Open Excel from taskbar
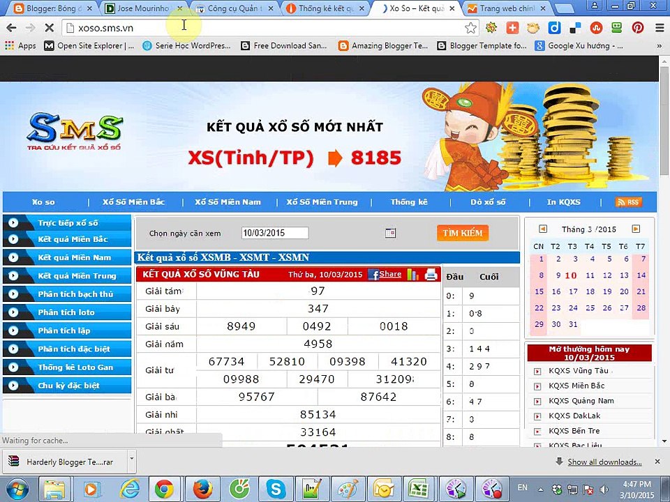670x502 pixels. click(x=418, y=489)
